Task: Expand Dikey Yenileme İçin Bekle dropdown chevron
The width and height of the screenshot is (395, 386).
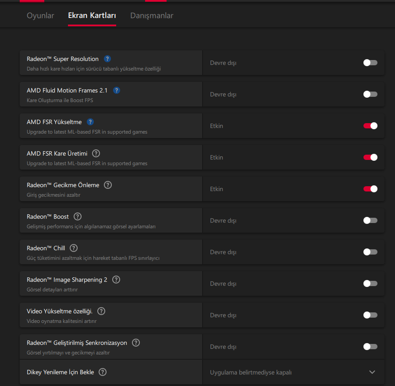Action: (x=372, y=372)
